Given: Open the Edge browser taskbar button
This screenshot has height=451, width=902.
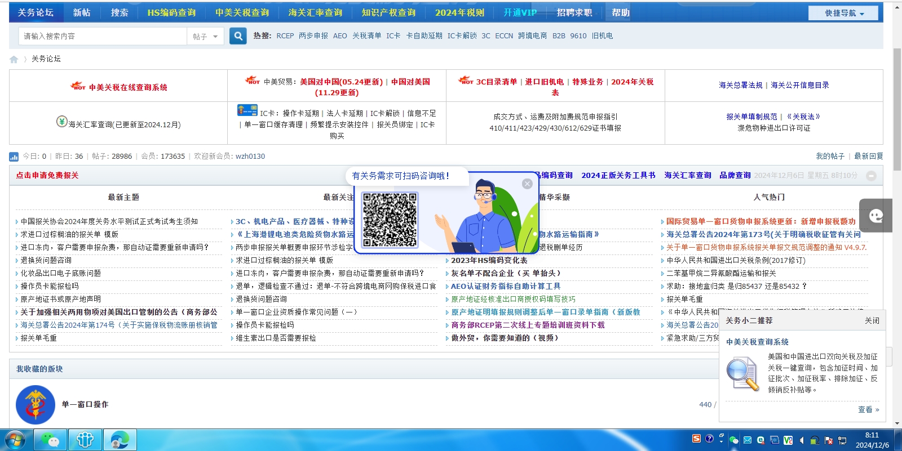Looking at the screenshot, I should tap(120, 440).
